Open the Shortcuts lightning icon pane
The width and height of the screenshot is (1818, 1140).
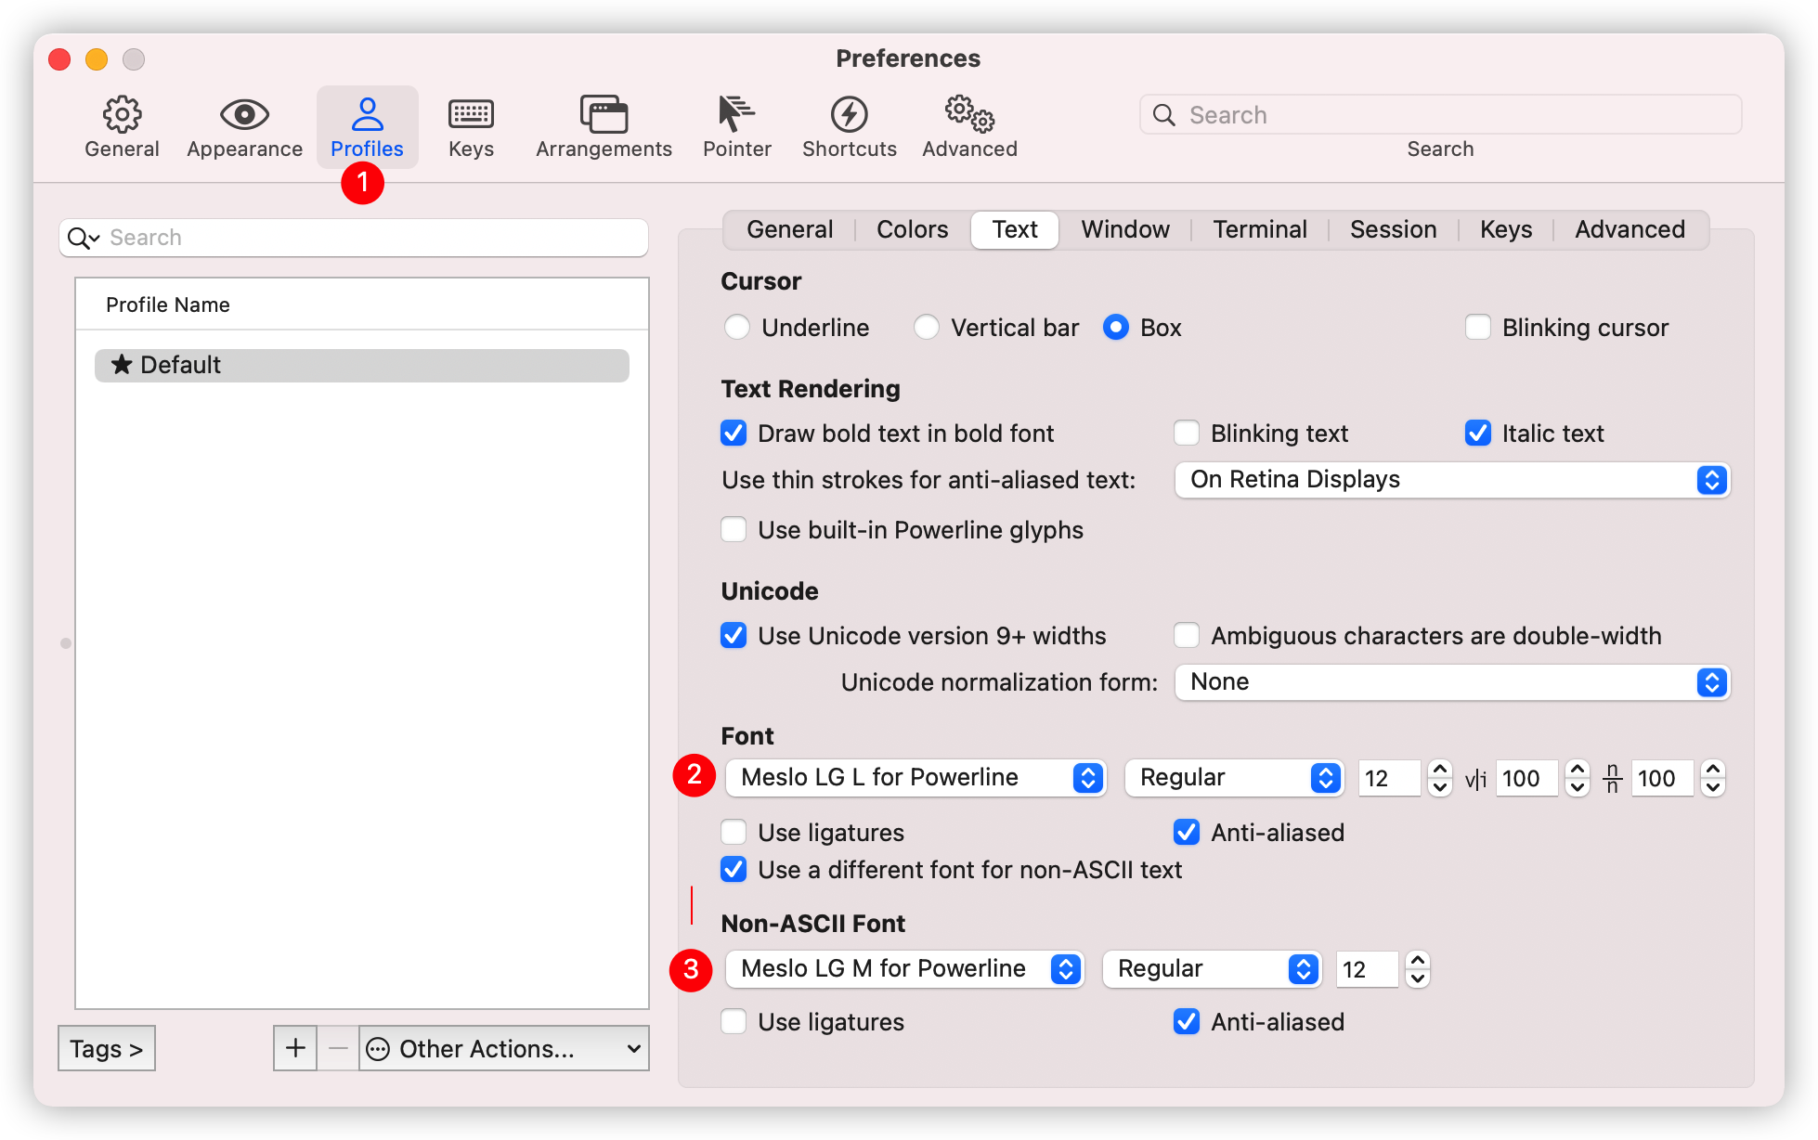tap(849, 115)
